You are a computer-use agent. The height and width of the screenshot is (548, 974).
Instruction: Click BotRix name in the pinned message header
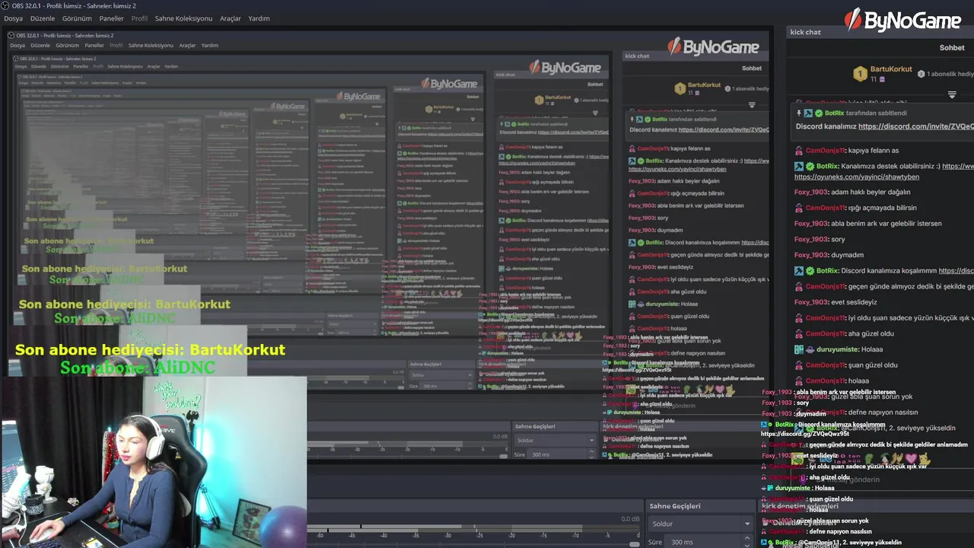pos(834,113)
